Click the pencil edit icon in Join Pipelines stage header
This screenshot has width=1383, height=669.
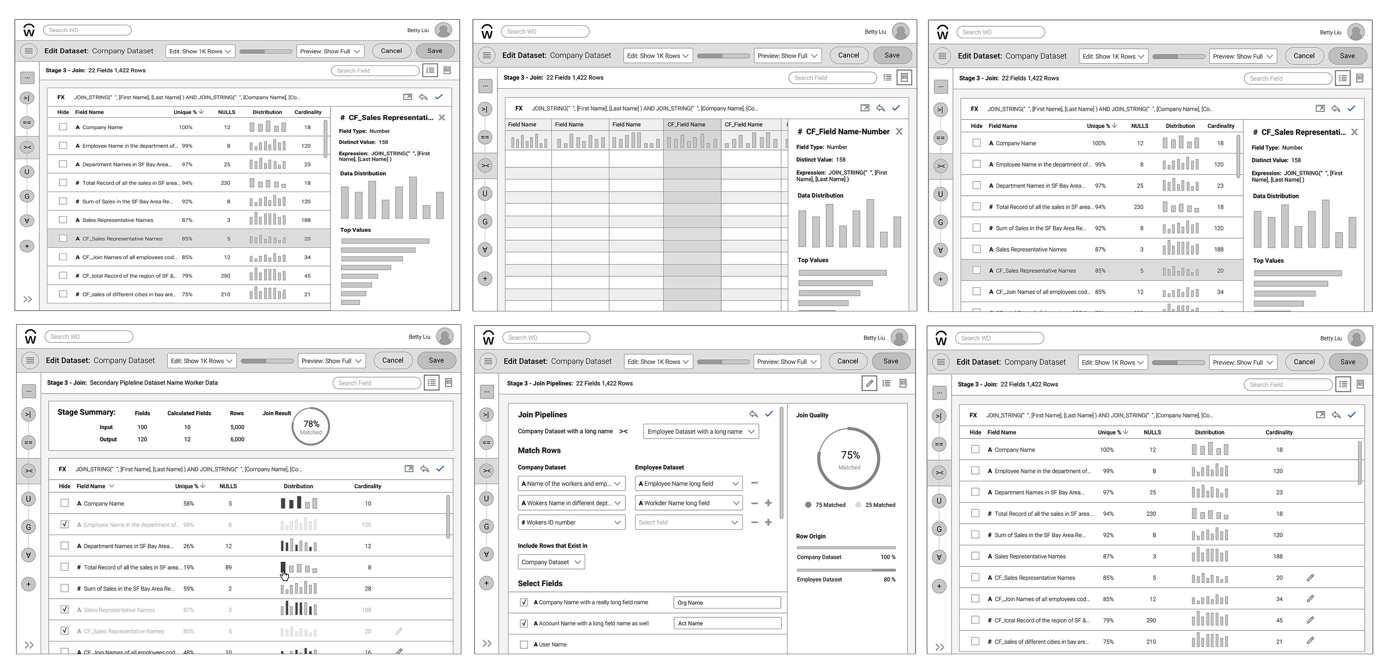click(869, 383)
